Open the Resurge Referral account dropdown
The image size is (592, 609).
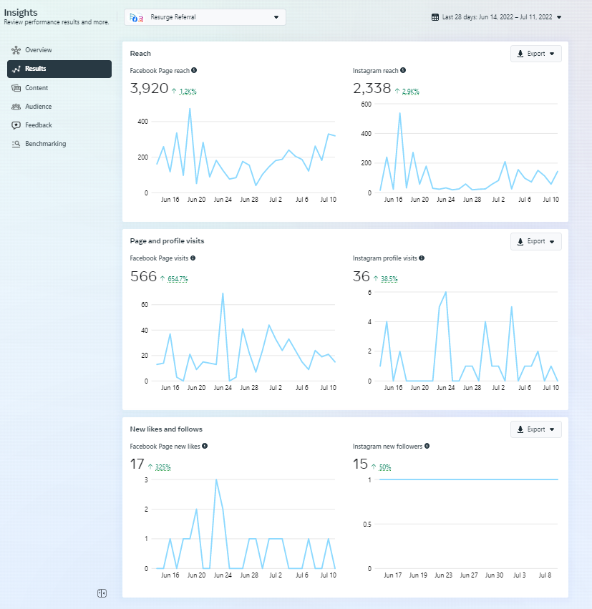tap(205, 17)
